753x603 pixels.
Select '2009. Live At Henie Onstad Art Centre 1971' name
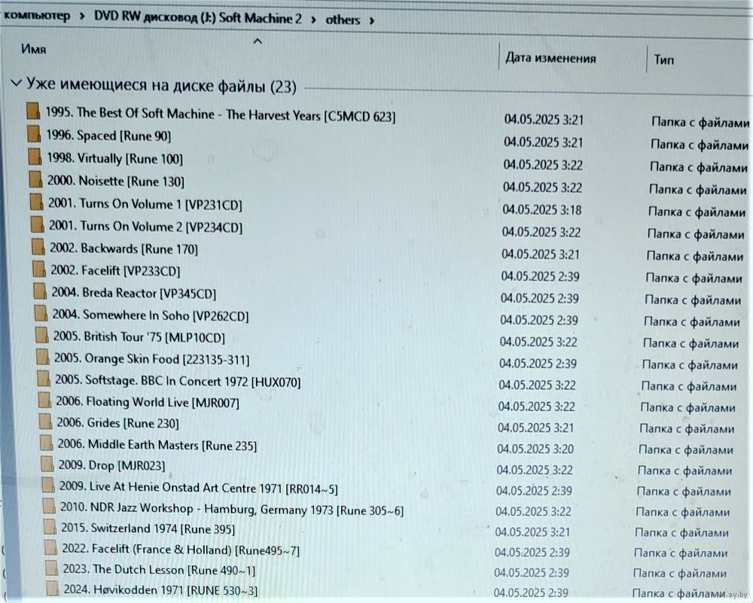click(199, 487)
